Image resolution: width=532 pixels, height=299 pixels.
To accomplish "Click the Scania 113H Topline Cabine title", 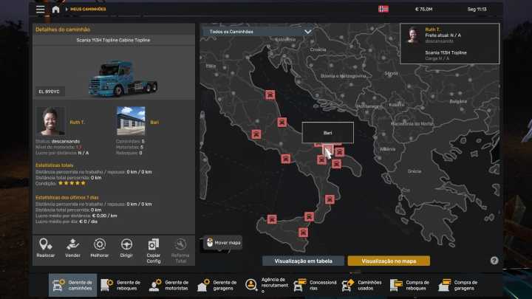I will [113, 40].
